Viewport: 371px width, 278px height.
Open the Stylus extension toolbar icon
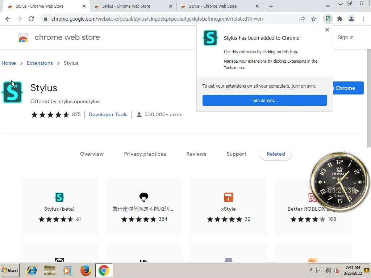(328, 19)
